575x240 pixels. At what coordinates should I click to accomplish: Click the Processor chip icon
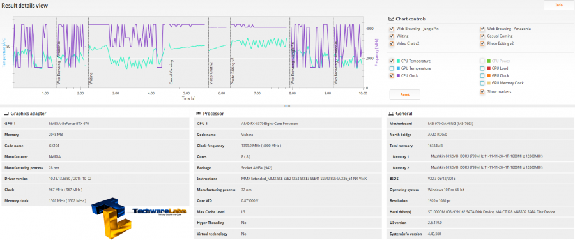(199, 114)
